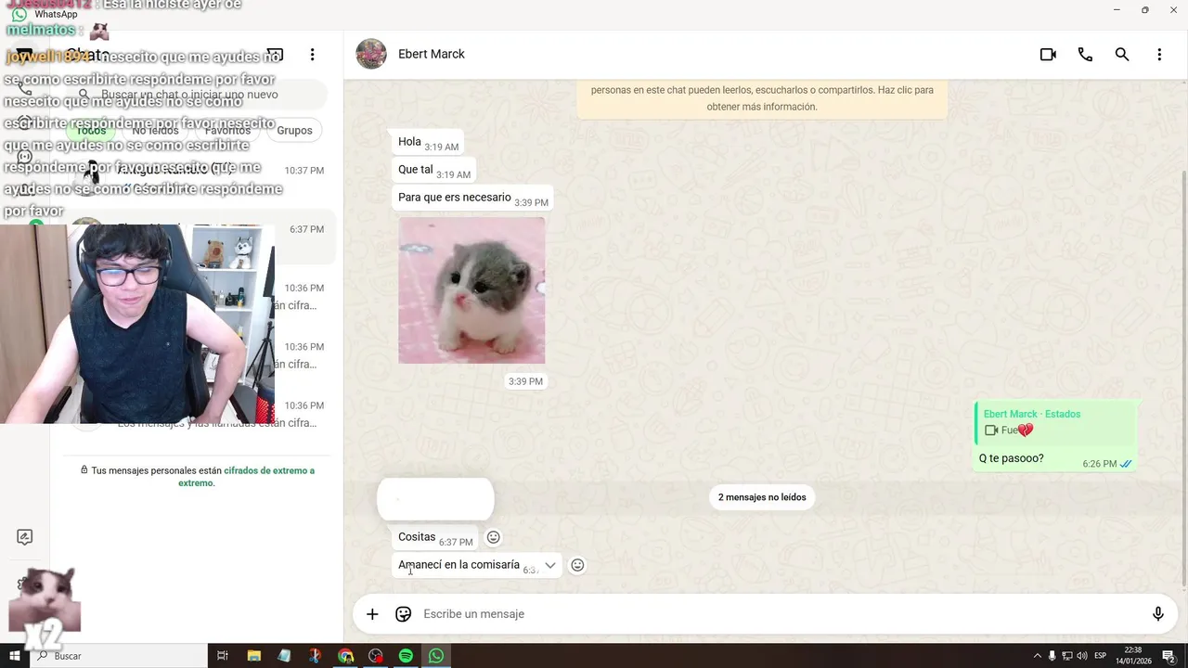
Task: Select the Favoritos chat filter
Action: (227, 130)
